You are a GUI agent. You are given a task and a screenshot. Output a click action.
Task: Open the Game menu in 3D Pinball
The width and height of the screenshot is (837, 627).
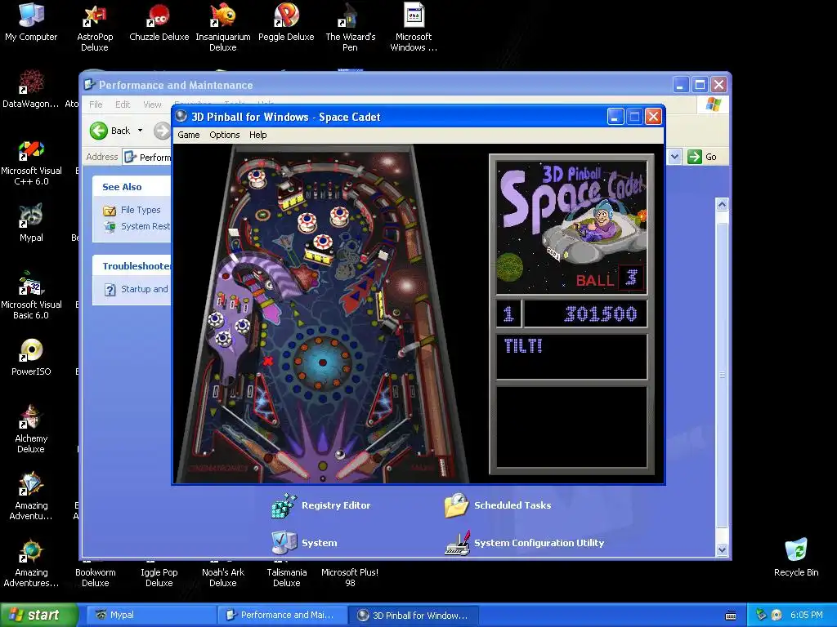[189, 135]
